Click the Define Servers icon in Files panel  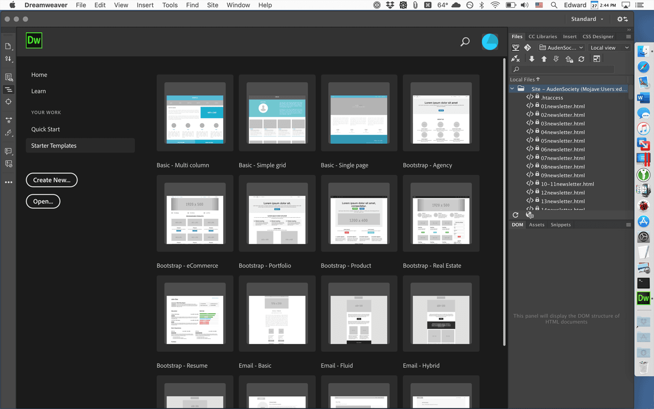tap(516, 48)
